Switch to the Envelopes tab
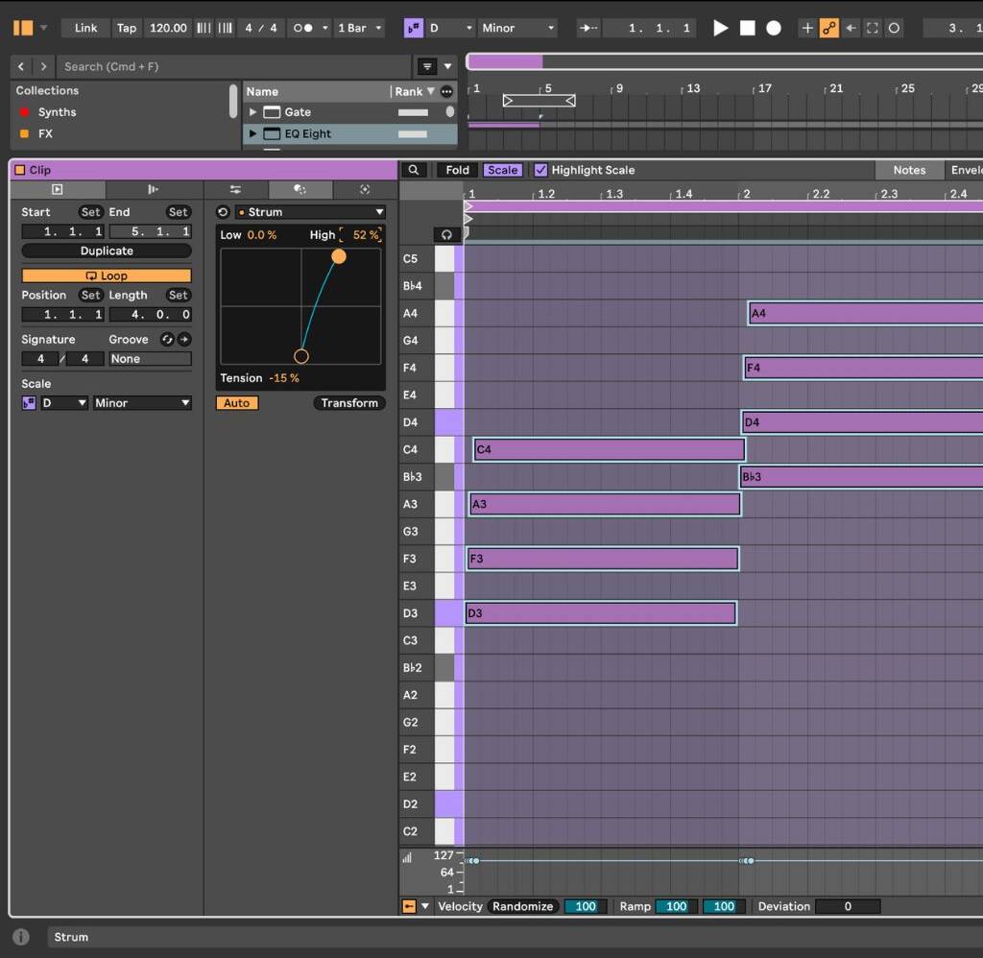983x958 pixels. (x=967, y=170)
